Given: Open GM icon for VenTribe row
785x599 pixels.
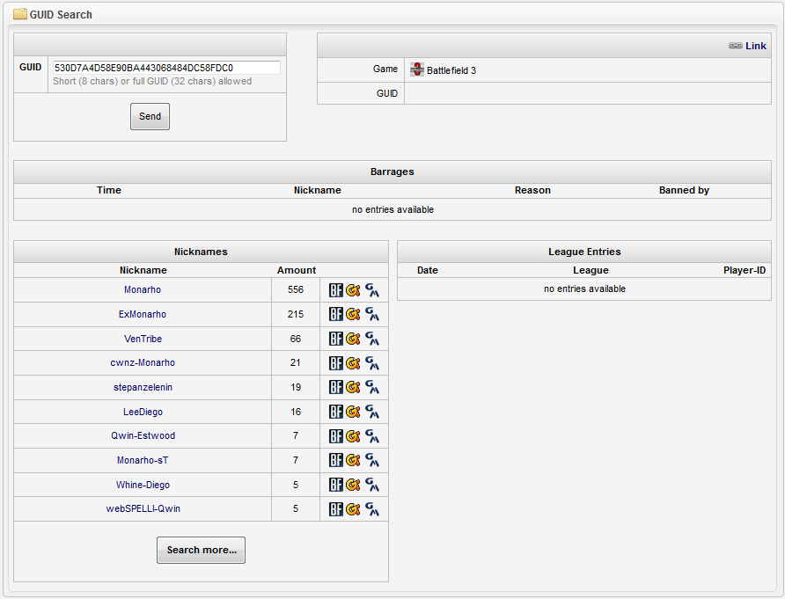Looking at the screenshot, I should pos(372,339).
